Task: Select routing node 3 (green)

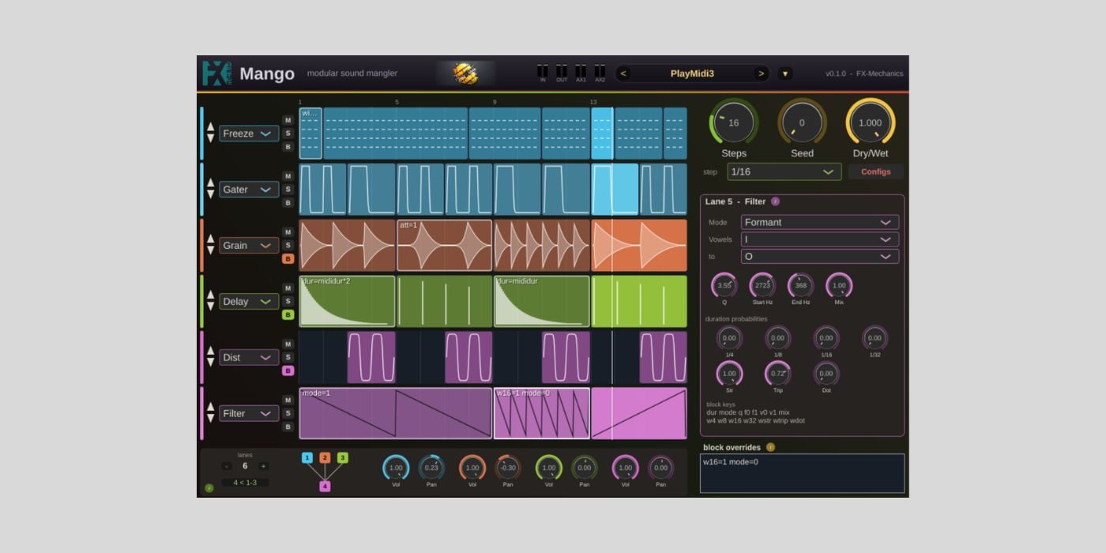Action: click(343, 457)
